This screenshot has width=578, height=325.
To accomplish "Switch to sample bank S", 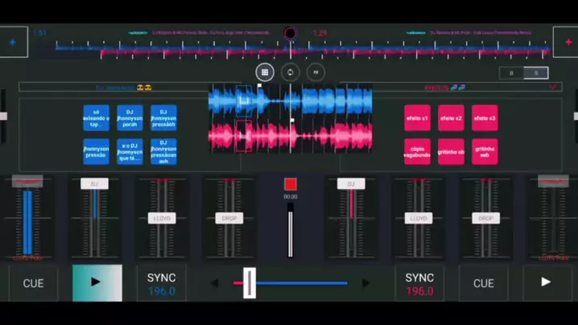I will click(536, 73).
